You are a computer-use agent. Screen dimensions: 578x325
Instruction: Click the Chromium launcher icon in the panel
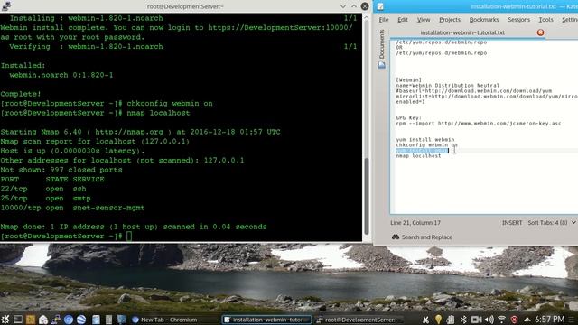[69, 319]
